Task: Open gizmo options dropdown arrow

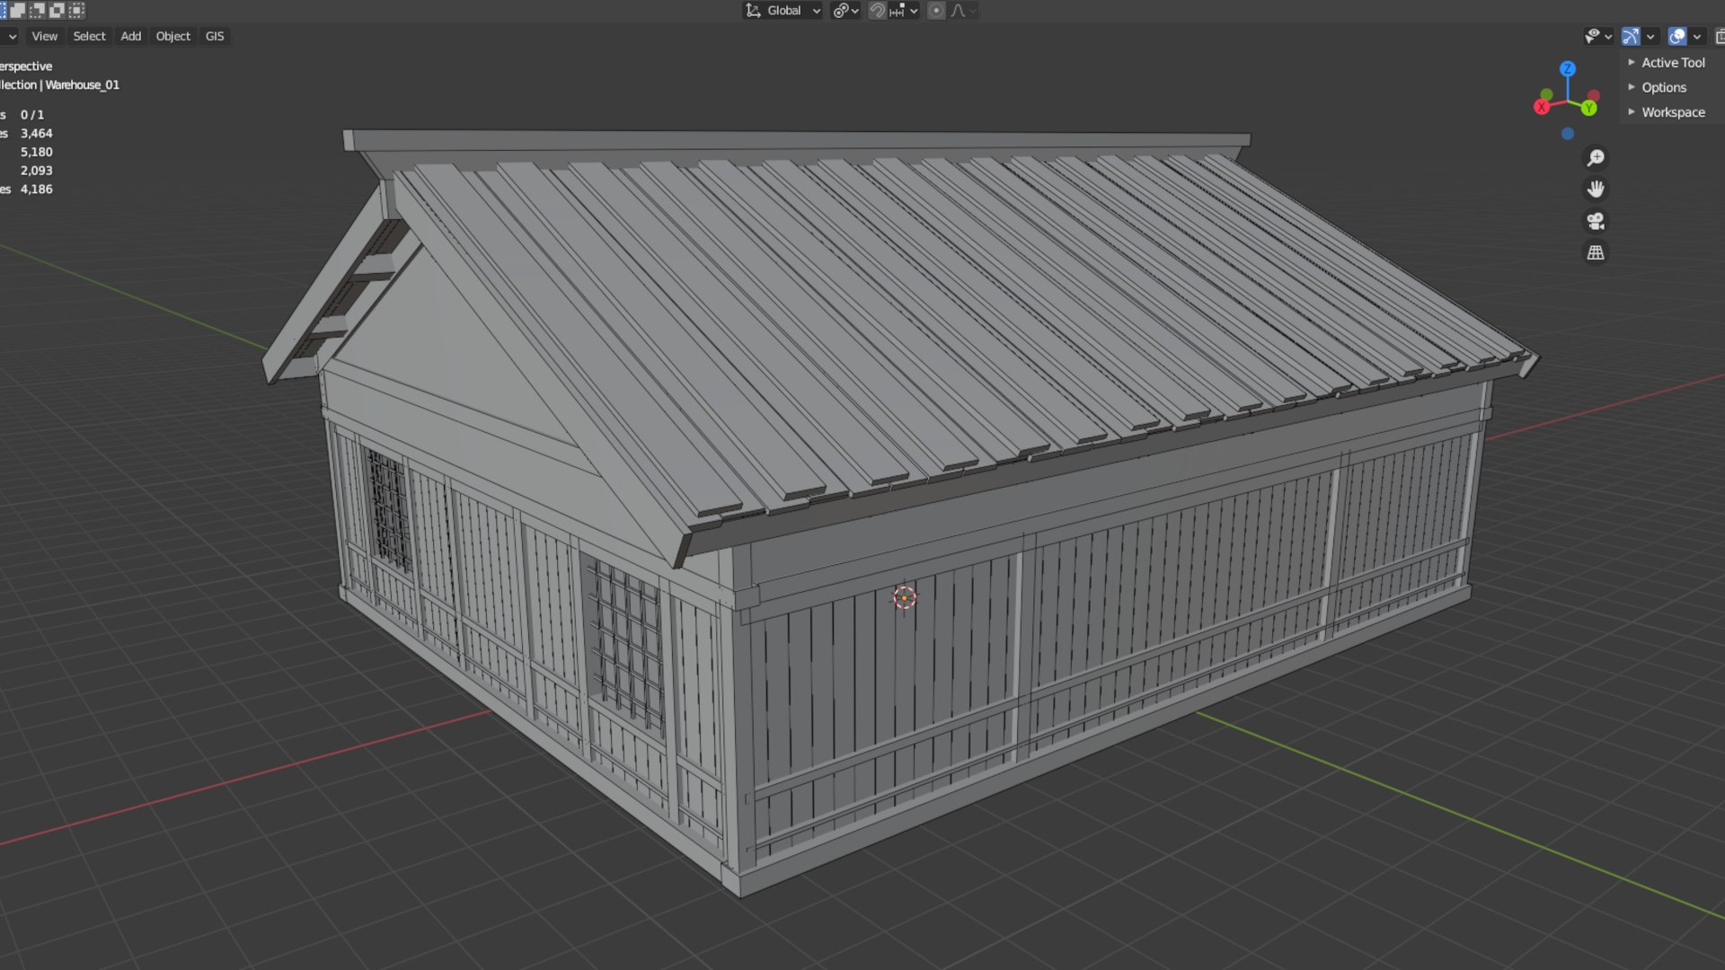Action: point(1650,36)
